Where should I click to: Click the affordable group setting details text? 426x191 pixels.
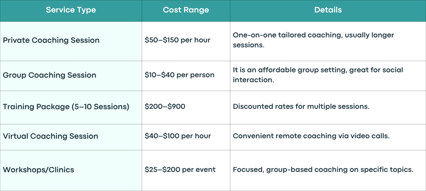(318, 75)
